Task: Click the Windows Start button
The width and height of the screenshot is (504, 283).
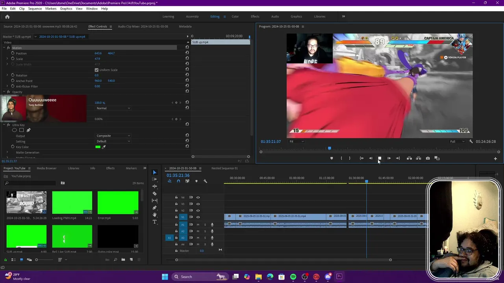Action: pyautogui.click(x=165, y=277)
